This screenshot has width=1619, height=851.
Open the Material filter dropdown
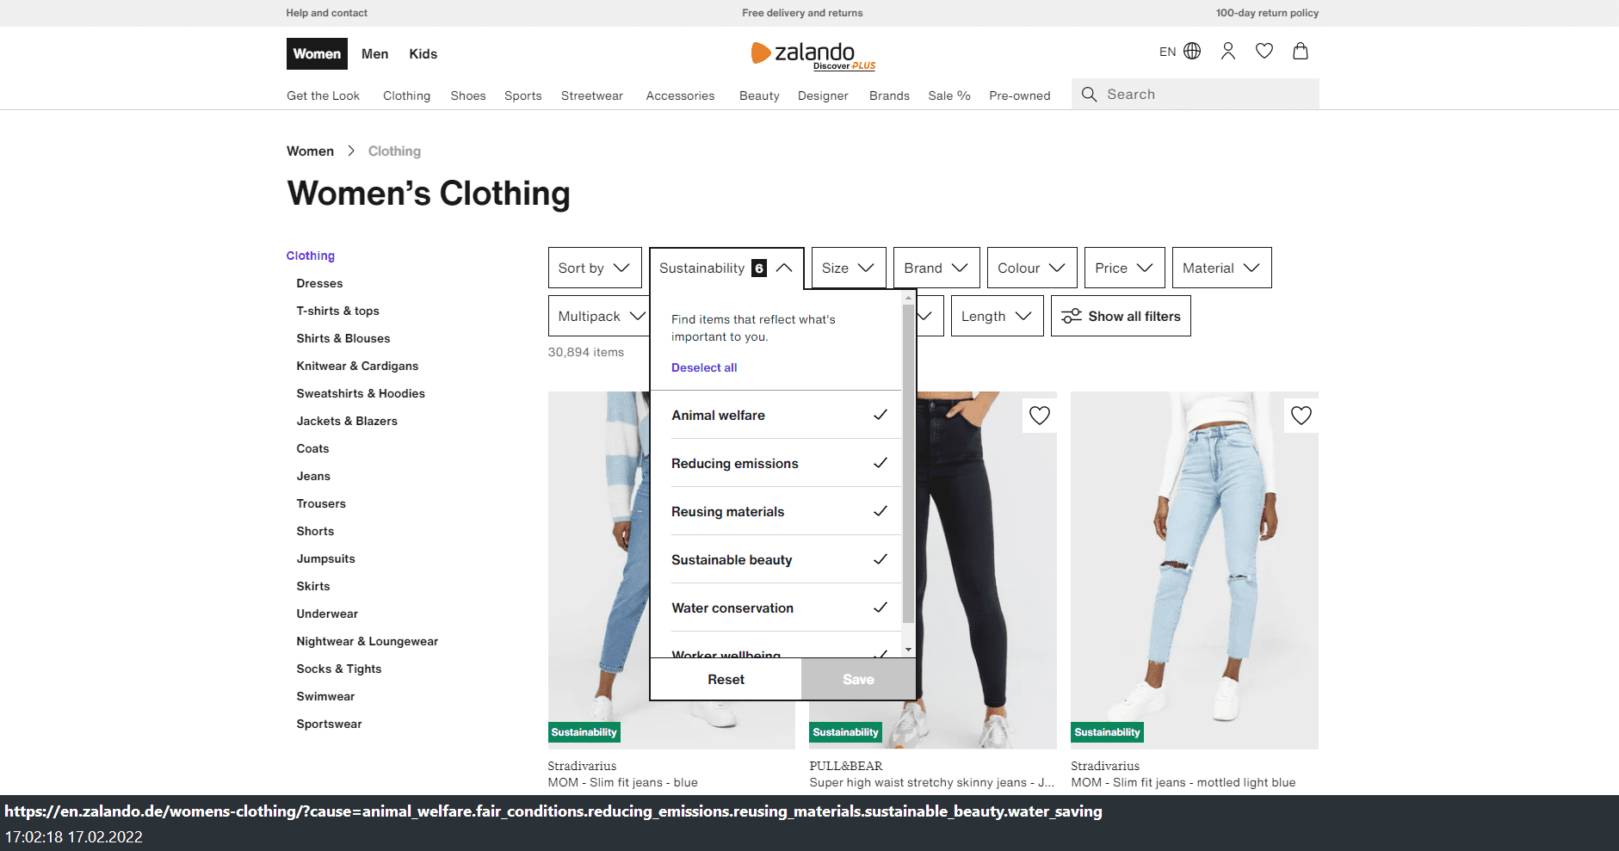pyautogui.click(x=1222, y=268)
